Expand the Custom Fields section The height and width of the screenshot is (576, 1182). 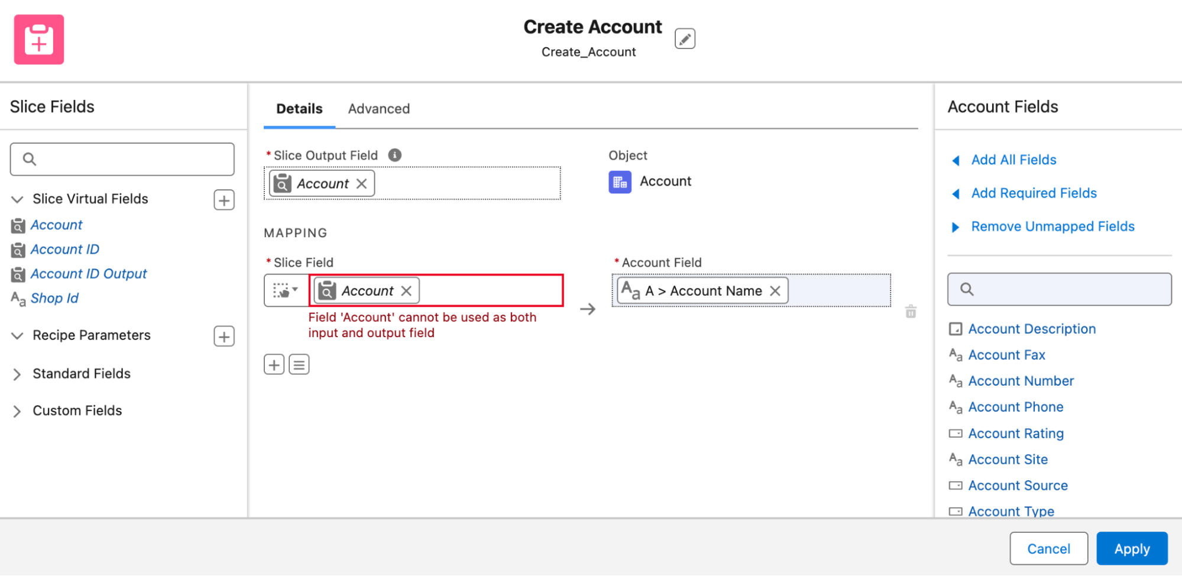pos(17,410)
